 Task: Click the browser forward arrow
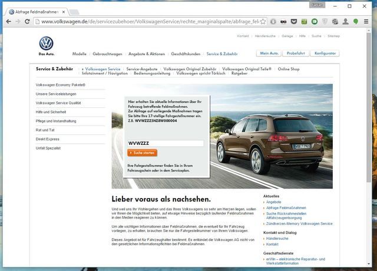(18, 22)
